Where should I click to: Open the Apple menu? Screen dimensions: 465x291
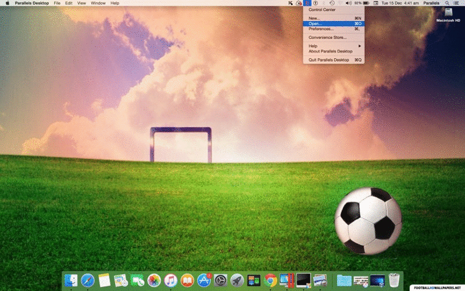point(8,3)
